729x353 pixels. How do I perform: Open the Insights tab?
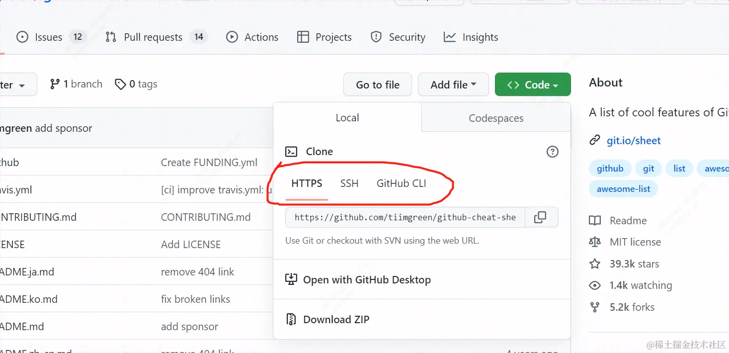[471, 37]
